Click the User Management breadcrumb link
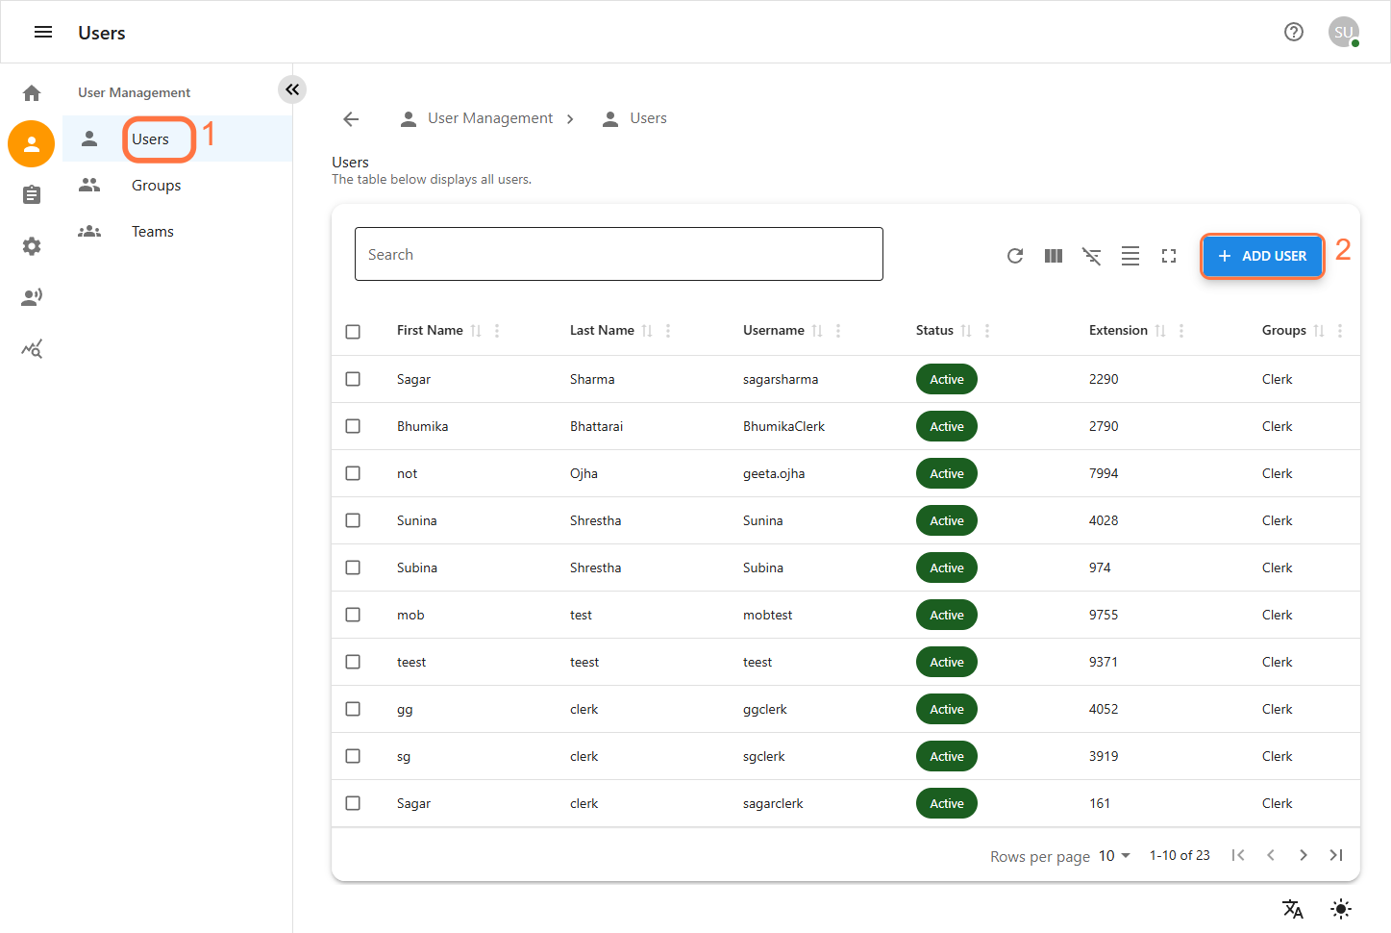Image resolution: width=1391 pixels, height=933 pixels. pos(489,118)
